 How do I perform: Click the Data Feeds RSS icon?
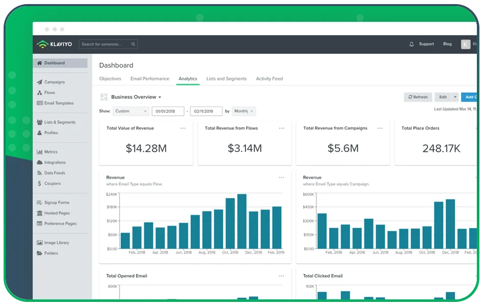click(x=40, y=173)
